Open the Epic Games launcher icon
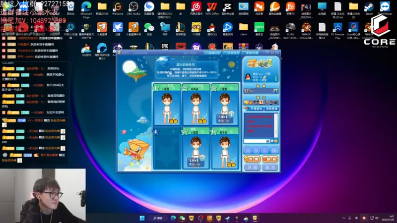The image size is (397, 223). coord(165,46)
